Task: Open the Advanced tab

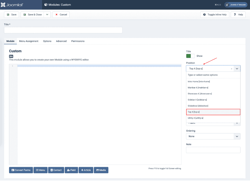Action: [x=61, y=41]
